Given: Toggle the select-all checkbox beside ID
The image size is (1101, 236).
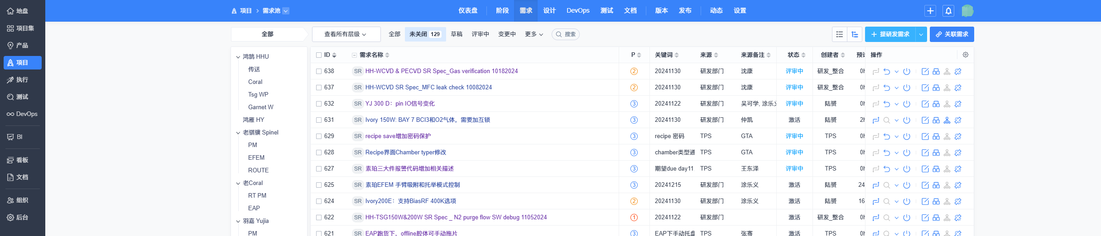Looking at the screenshot, I should coord(319,55).
